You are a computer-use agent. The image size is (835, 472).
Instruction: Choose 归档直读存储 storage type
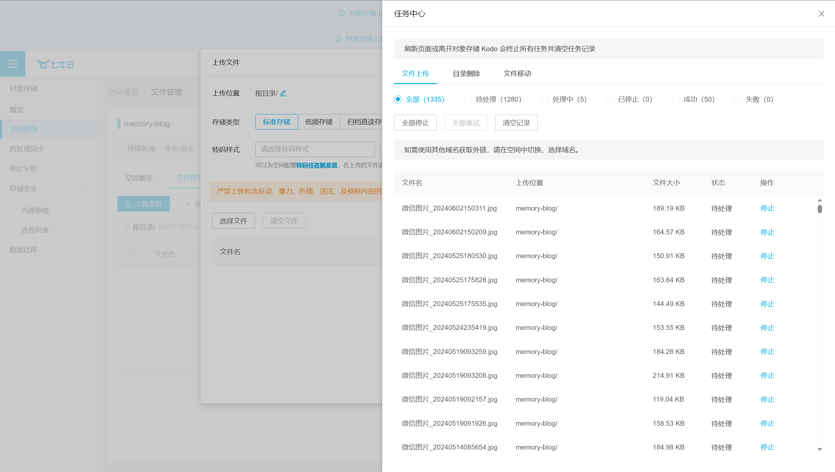(x=361, y=122)
